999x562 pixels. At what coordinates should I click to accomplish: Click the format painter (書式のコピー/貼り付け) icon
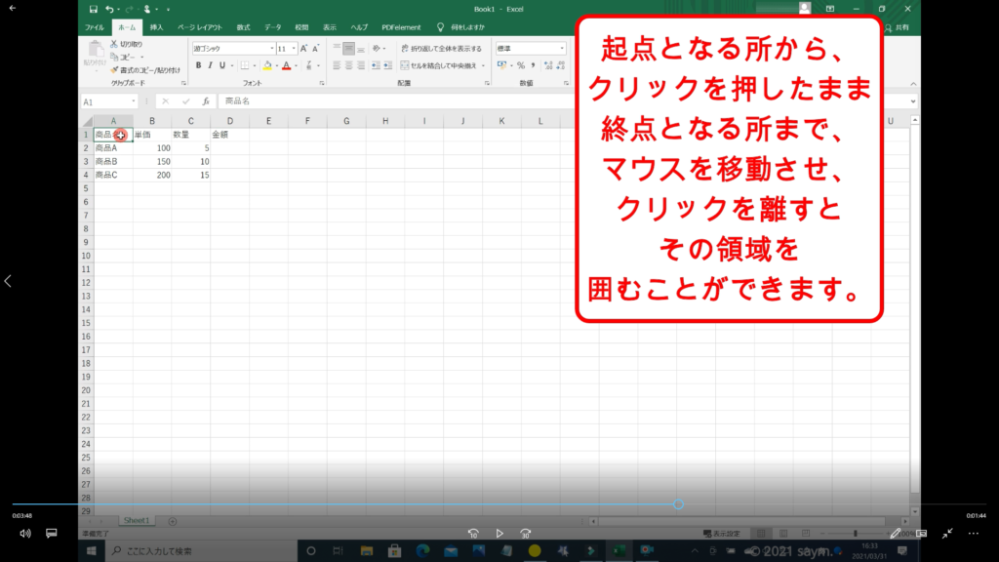point(113,70)
